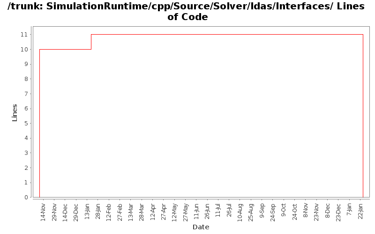375x234 pixels.
Task: Click the 27-Feb date label
Action: point(120,212)
